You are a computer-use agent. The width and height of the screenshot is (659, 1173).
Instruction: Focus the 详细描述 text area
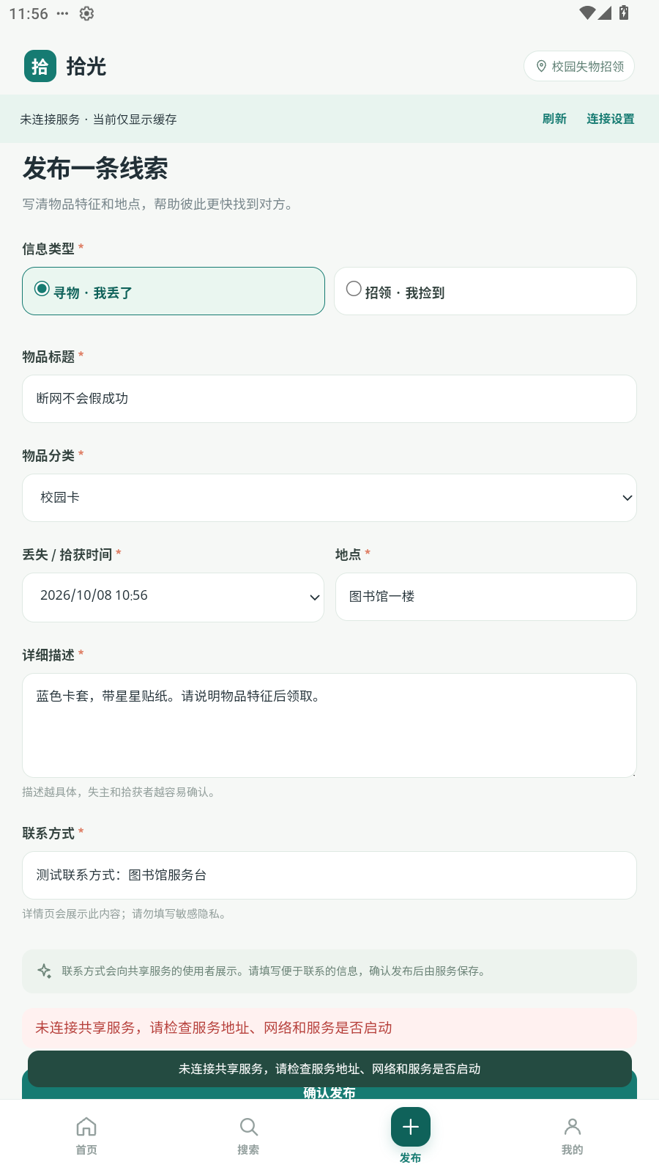329,725
